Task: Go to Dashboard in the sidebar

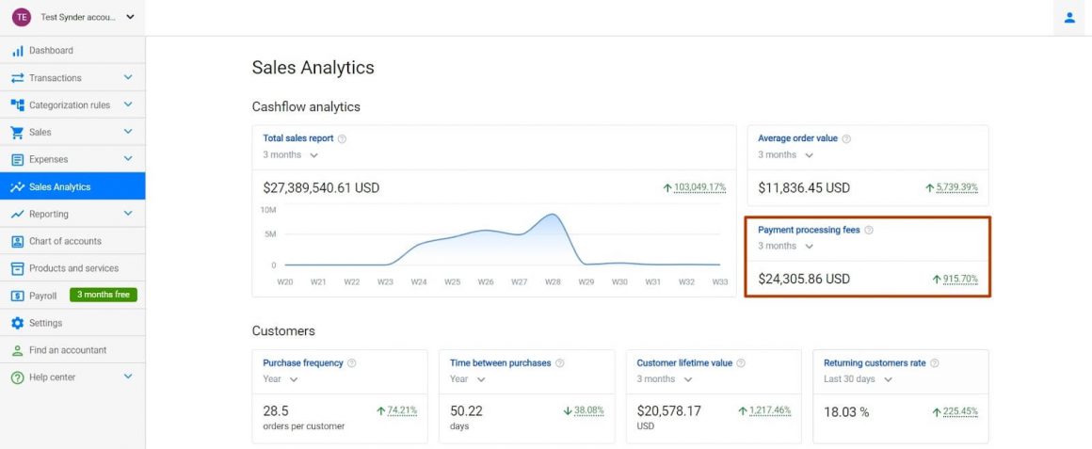Action: coord(51,51)
